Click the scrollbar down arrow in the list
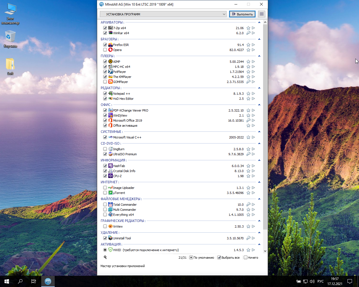This screenshot has height=287, width=359. 265,251
